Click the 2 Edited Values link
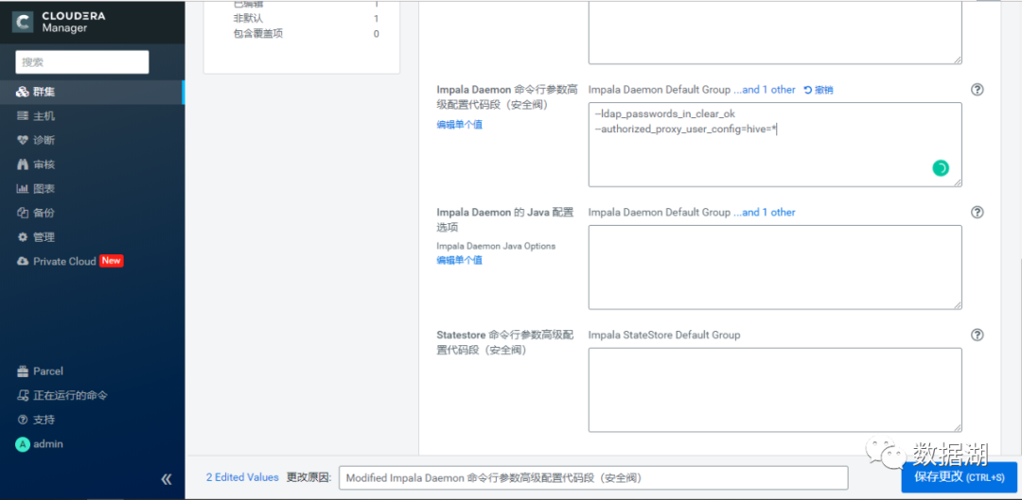The width and height of the screenshot is (1022, 500). pos(242,477)
